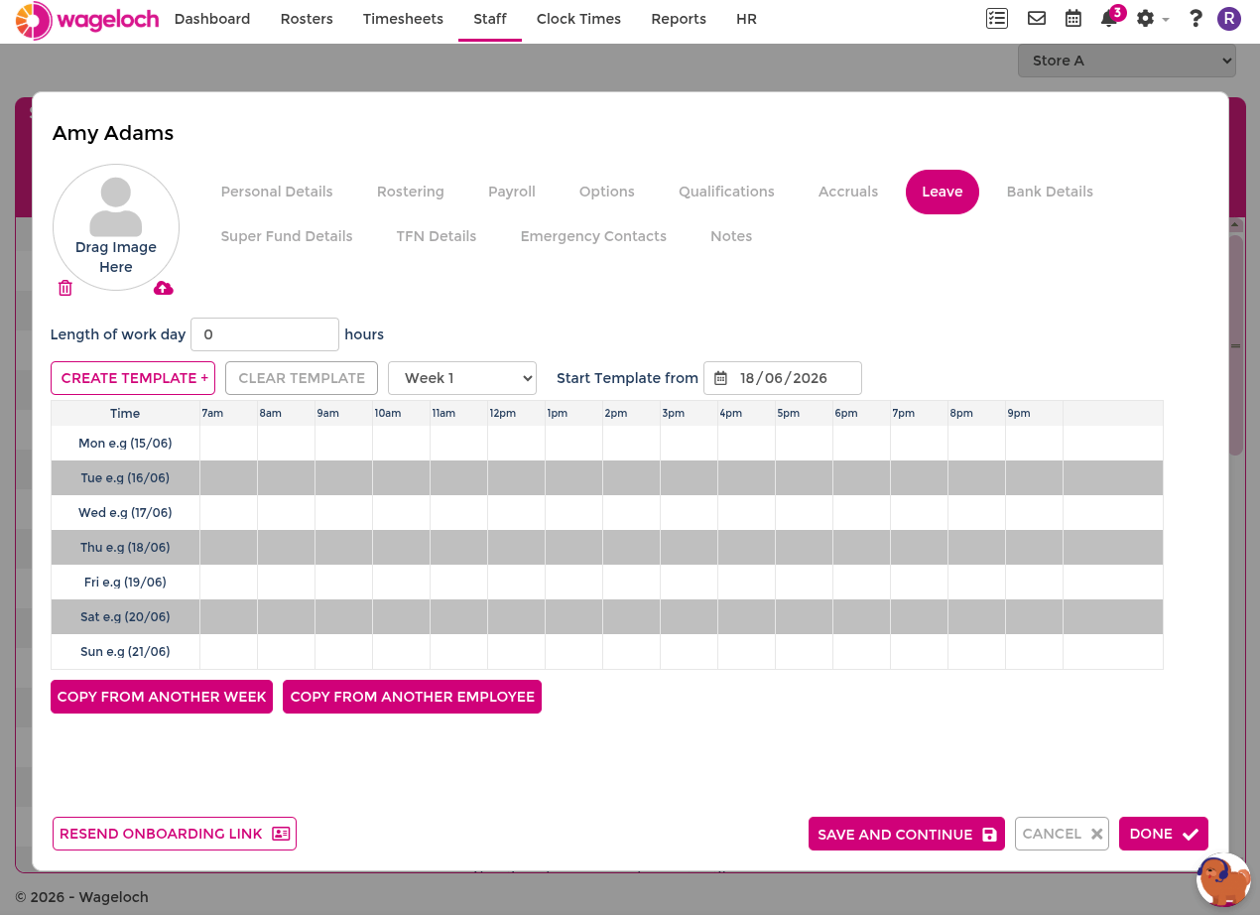This screenshot has height=915, width=1260.
Task: Switch to Options tab
Action: tap(607, 192)
